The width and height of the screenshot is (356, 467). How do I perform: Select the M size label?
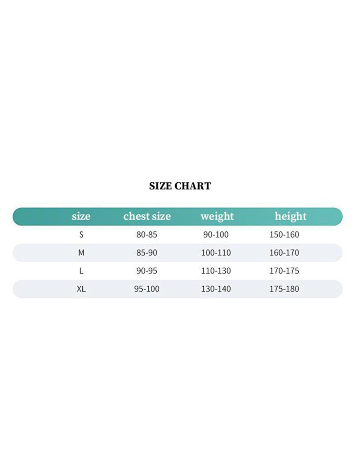click(81, 253)
